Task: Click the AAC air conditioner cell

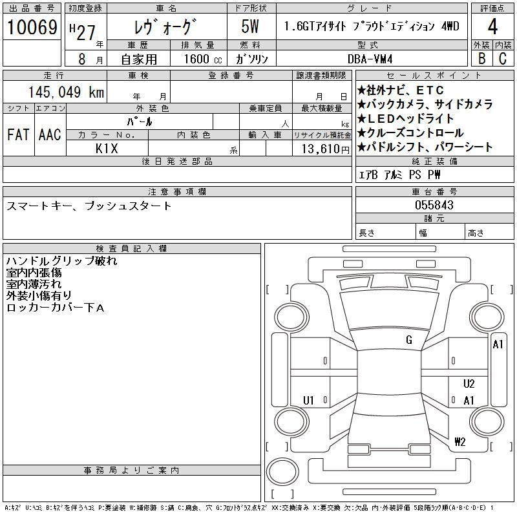Action: click(49, 134)
